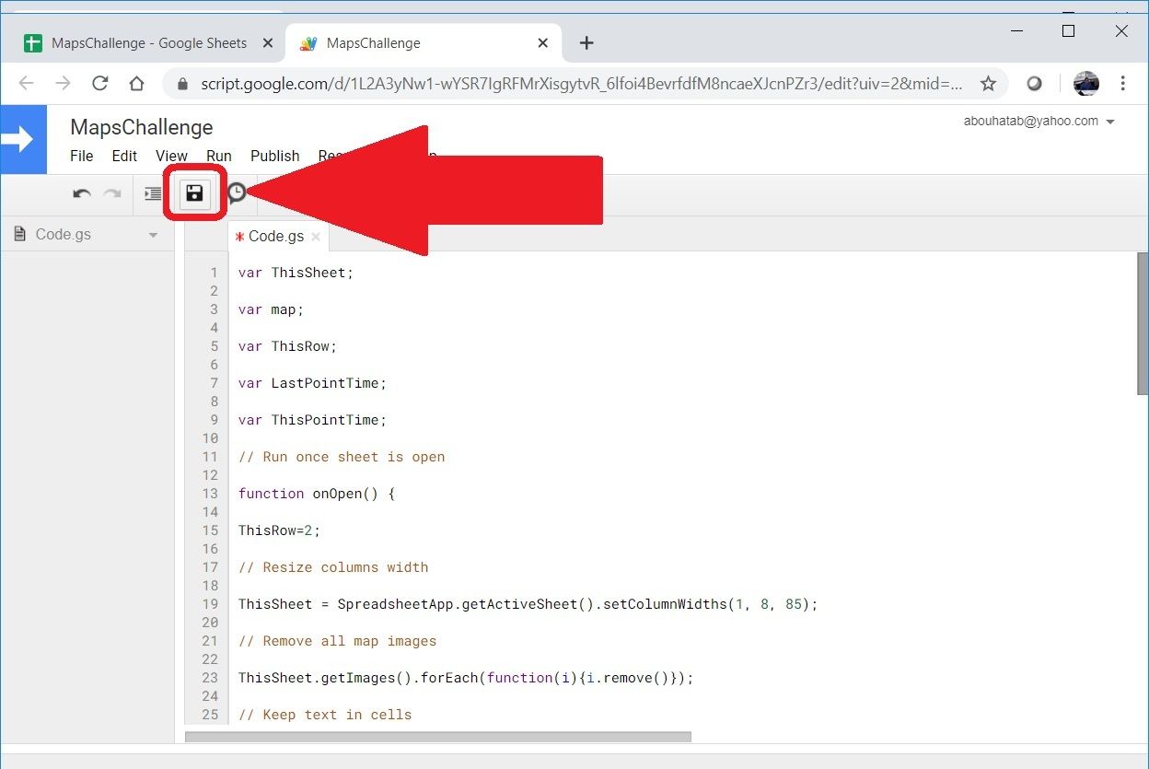Click the line 'var ThisRow;'

point(287,346)
